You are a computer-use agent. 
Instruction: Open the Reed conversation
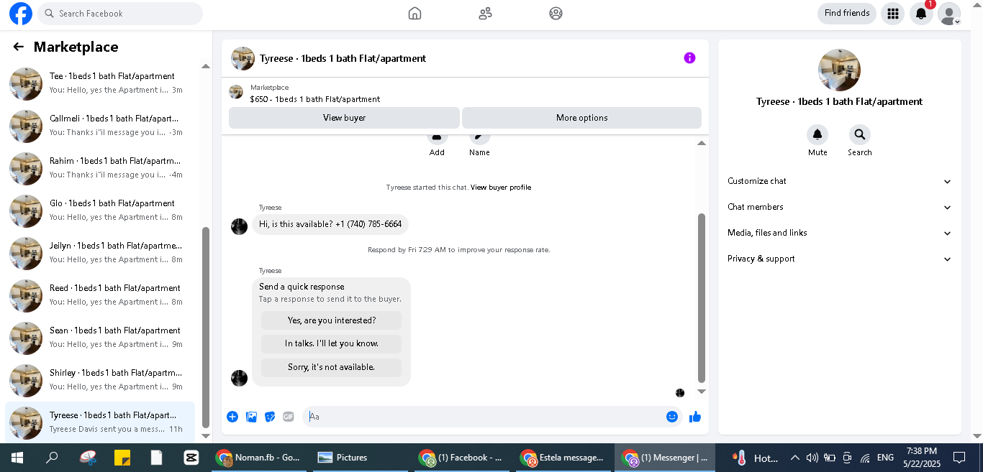[x=100, y=295]
